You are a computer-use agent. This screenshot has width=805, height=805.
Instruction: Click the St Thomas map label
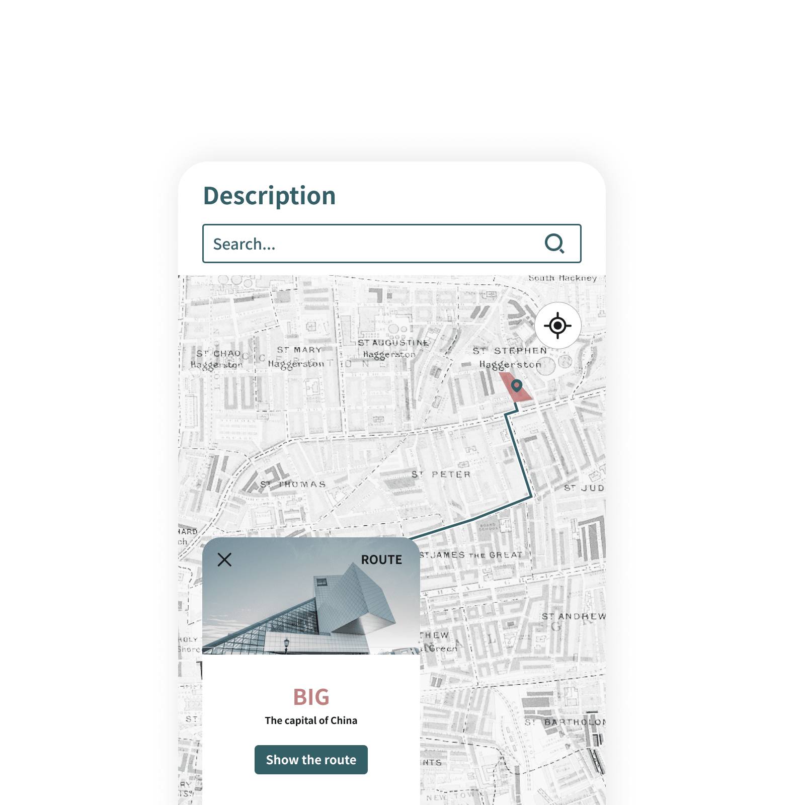[x=293, y=484]
